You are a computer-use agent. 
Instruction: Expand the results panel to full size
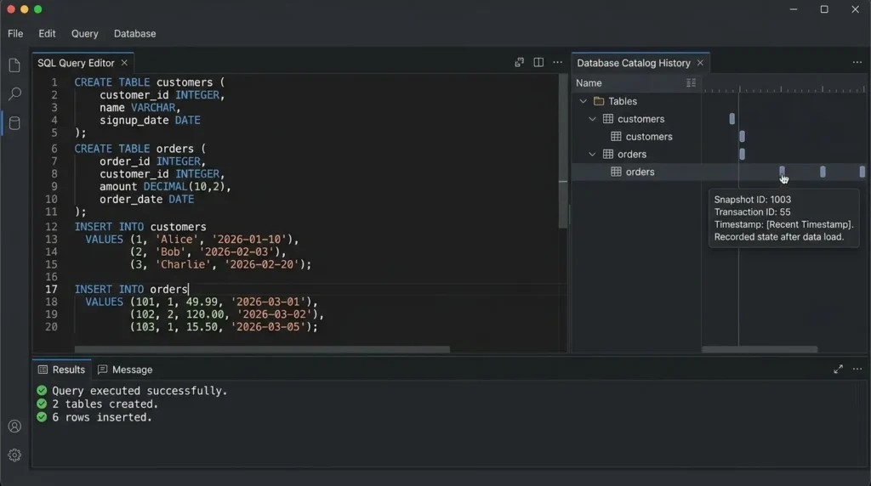pyautogui.click(x=838, y=369)
